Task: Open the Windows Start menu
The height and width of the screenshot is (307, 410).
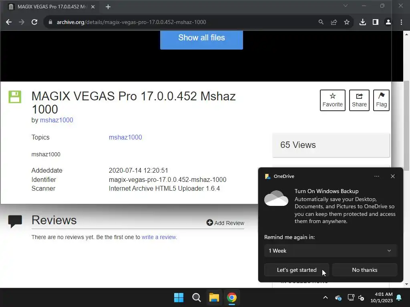Action: pos(179,297)
